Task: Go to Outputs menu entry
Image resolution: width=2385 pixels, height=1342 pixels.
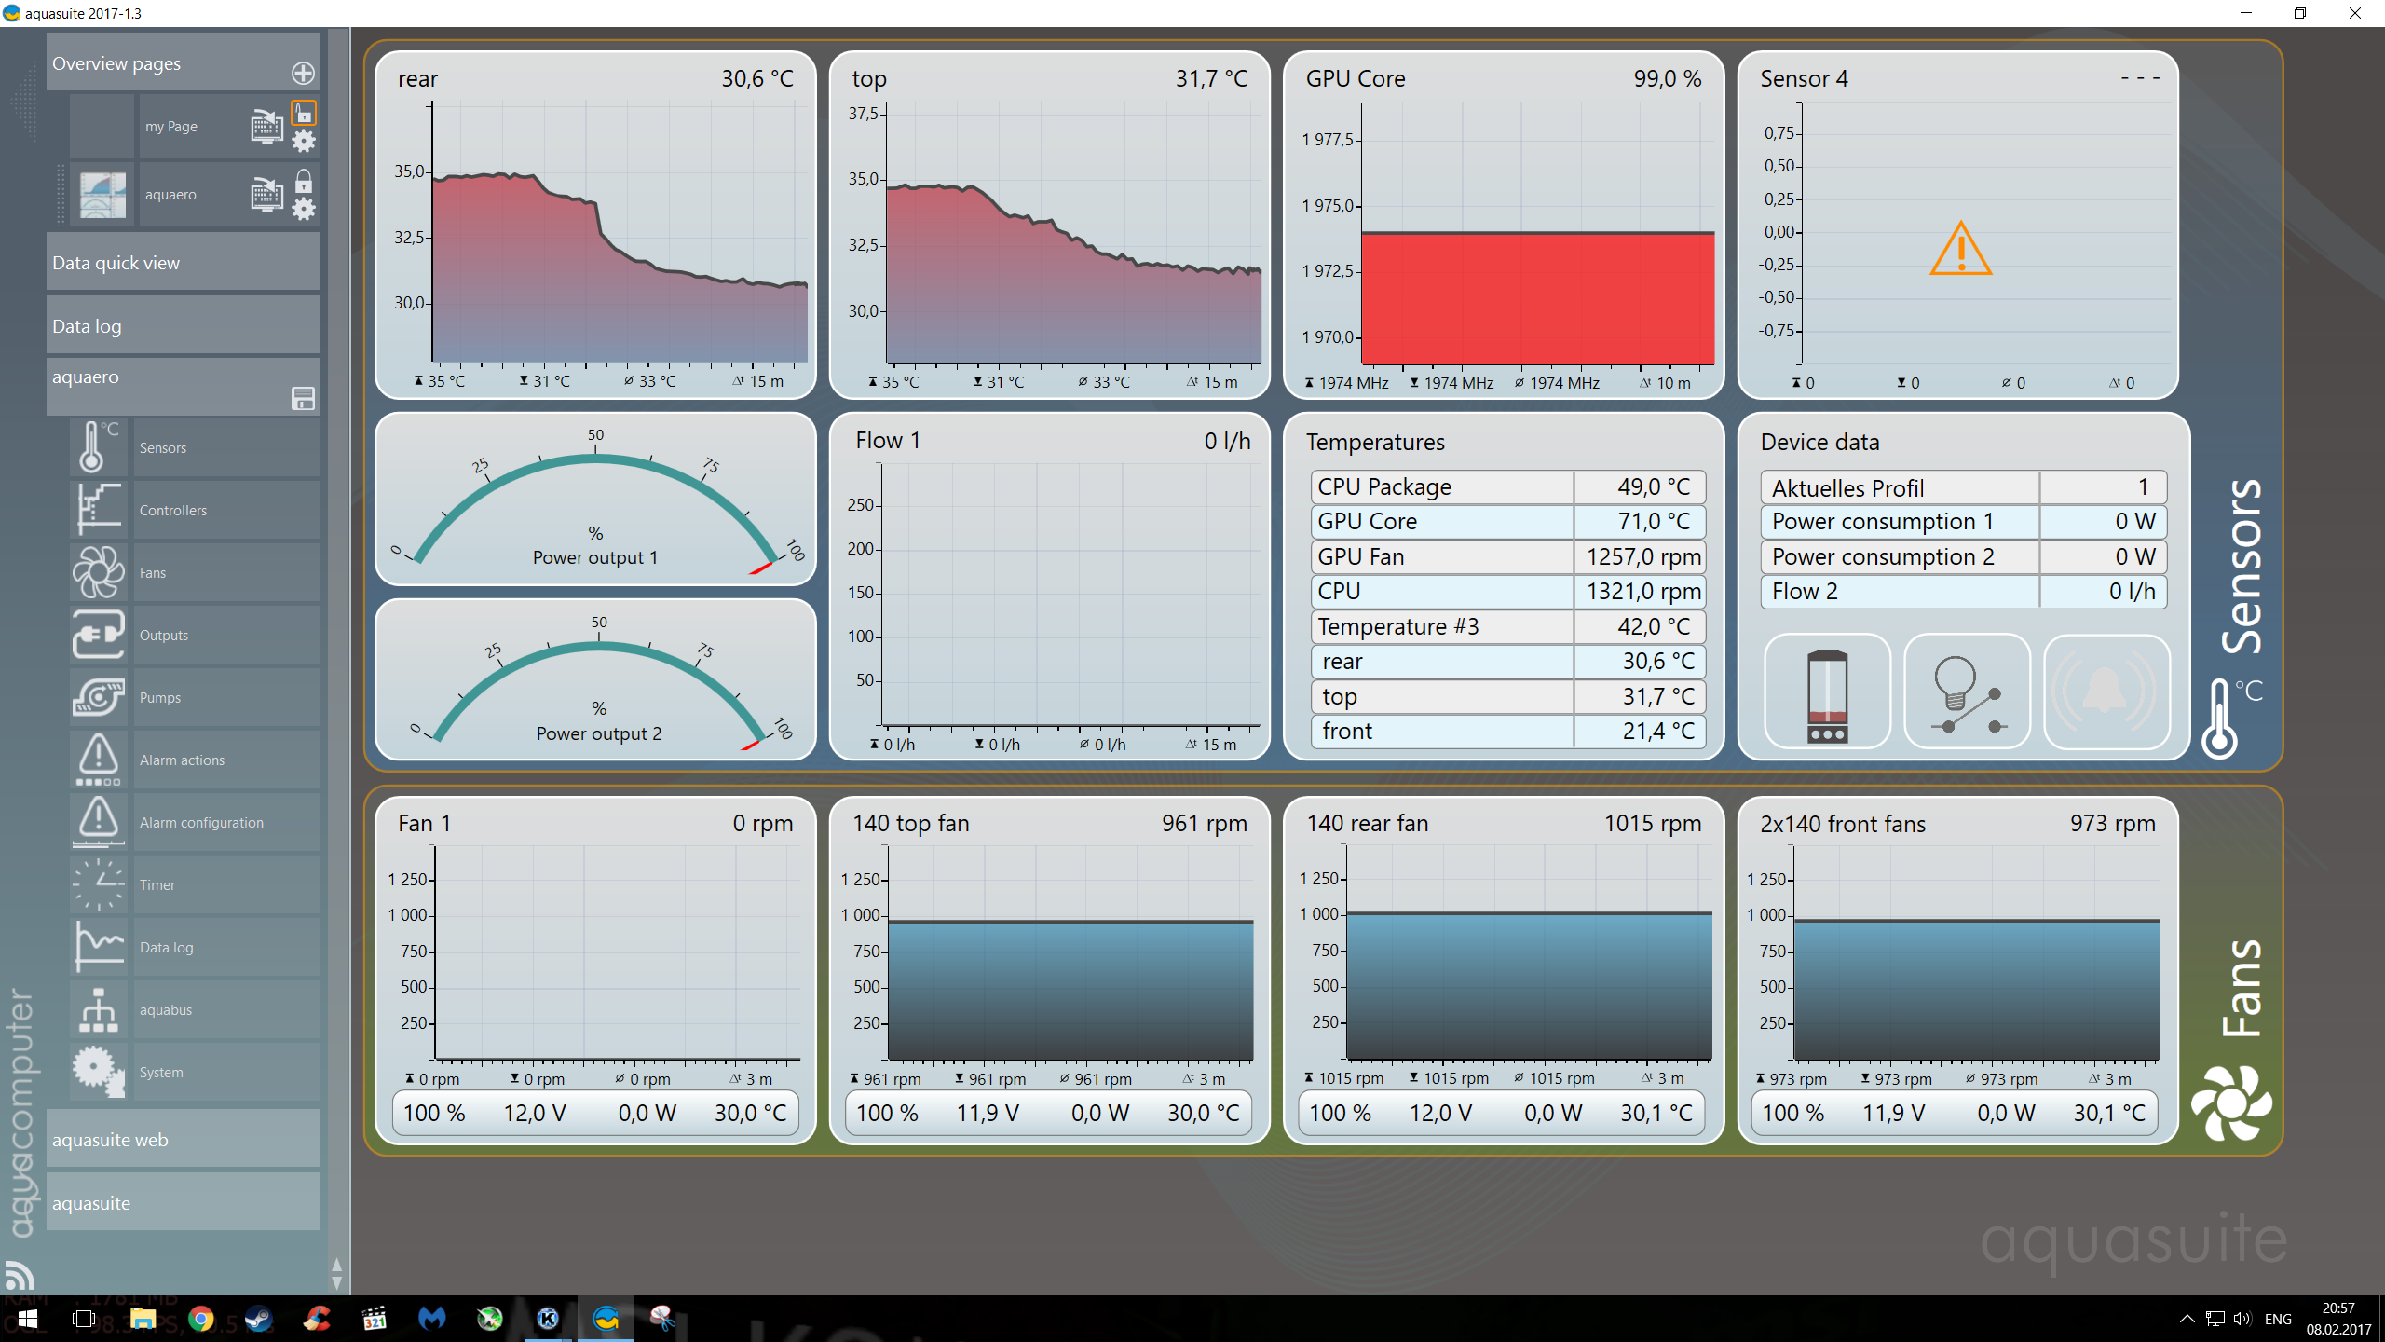Action: click(x=226, y=636)
